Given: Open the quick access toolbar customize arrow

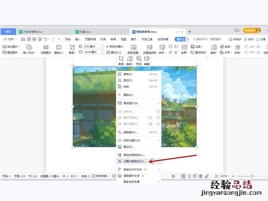Looking at the screenshot, I should [59, 39].
